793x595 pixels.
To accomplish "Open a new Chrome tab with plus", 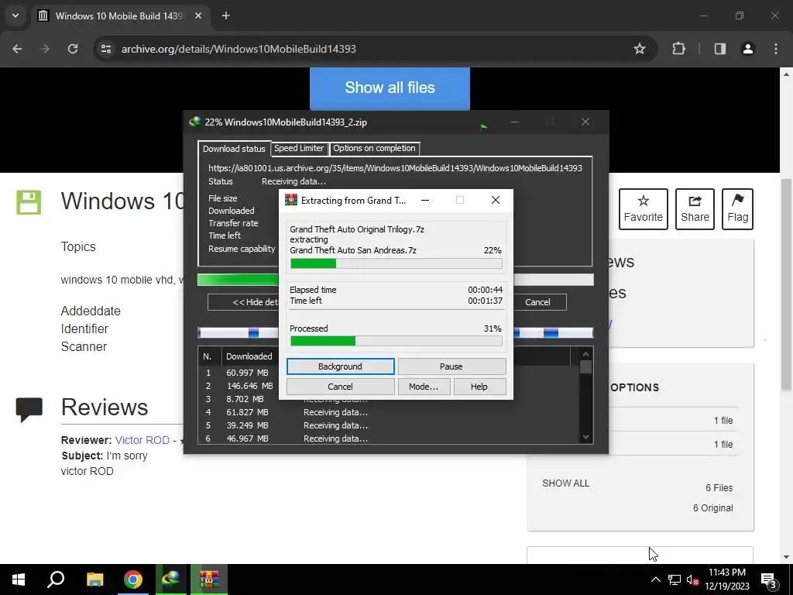I will pos(226,15).
